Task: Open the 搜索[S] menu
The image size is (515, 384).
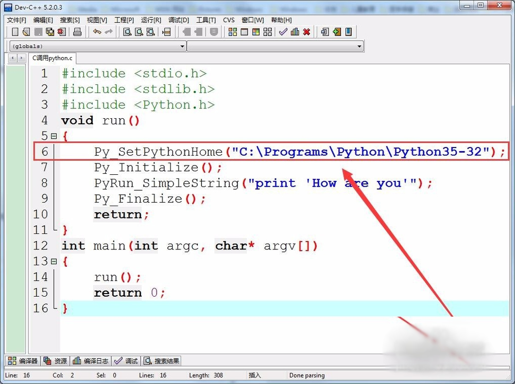Action: (x=70, y=20)
